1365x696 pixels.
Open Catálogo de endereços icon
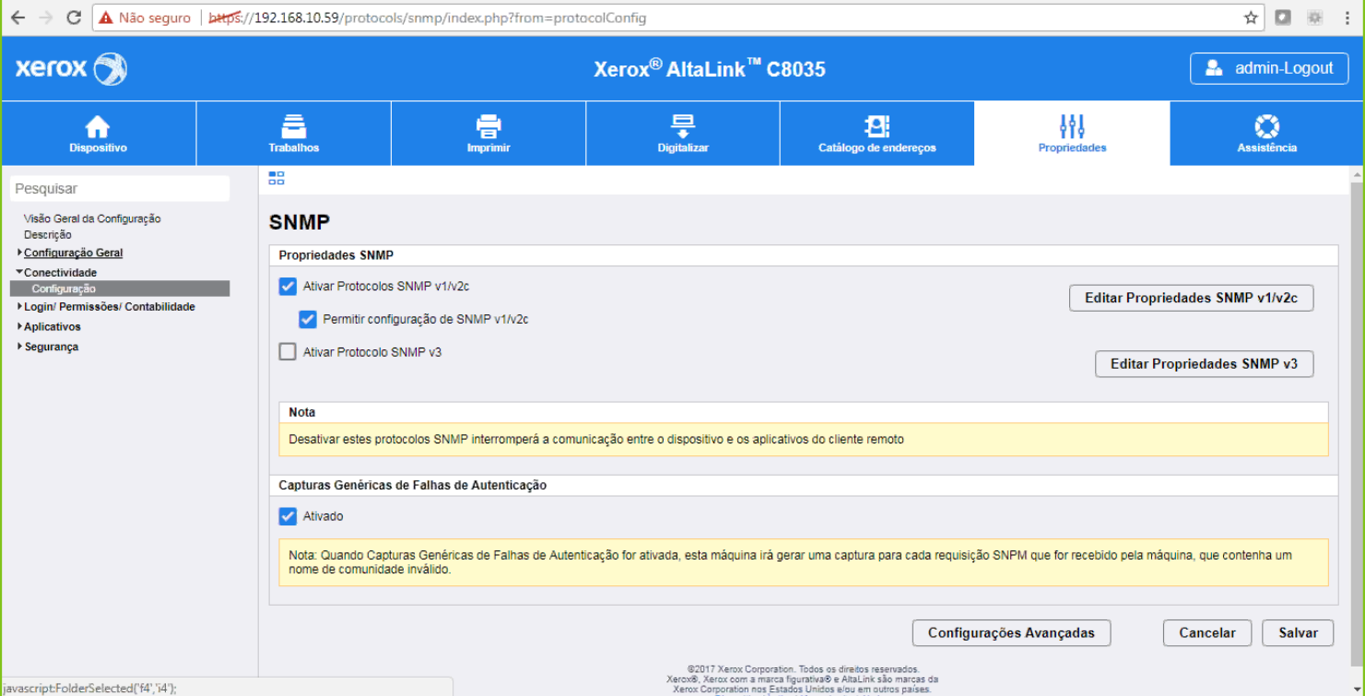pos(877,126)
